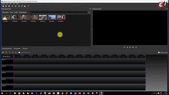Click the New Project toolbar icon

[x=3, y=6]
